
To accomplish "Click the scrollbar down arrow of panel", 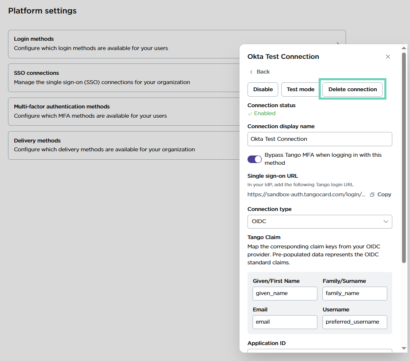I will 404,348.
